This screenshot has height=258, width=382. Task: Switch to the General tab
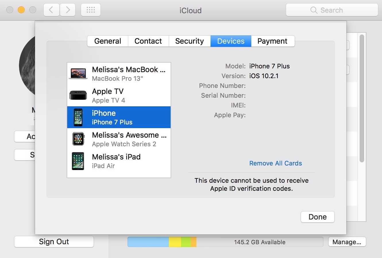click(x=108, y=41)
